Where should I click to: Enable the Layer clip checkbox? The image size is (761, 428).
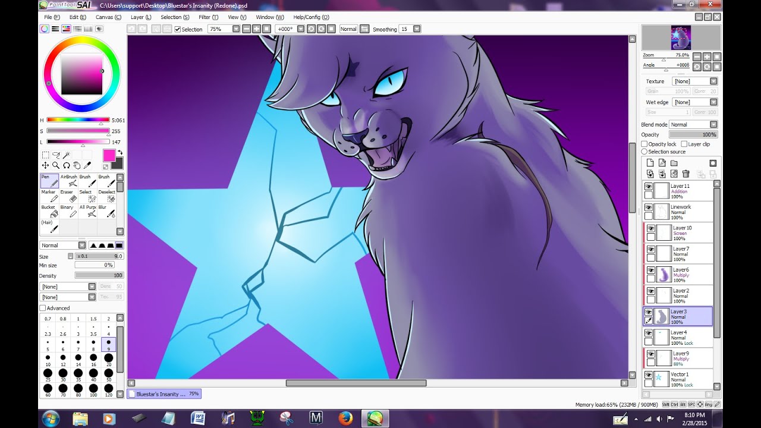click(684, 144)
